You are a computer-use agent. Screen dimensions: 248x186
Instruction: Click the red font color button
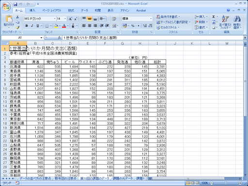point(64,26)
